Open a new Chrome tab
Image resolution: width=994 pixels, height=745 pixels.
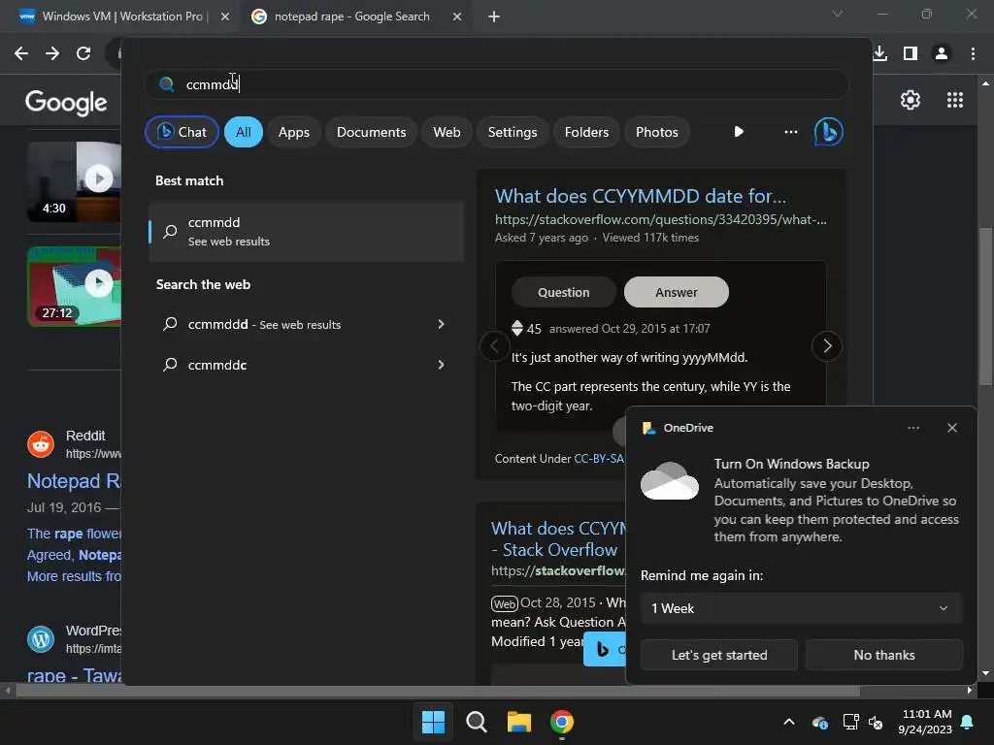494,16
